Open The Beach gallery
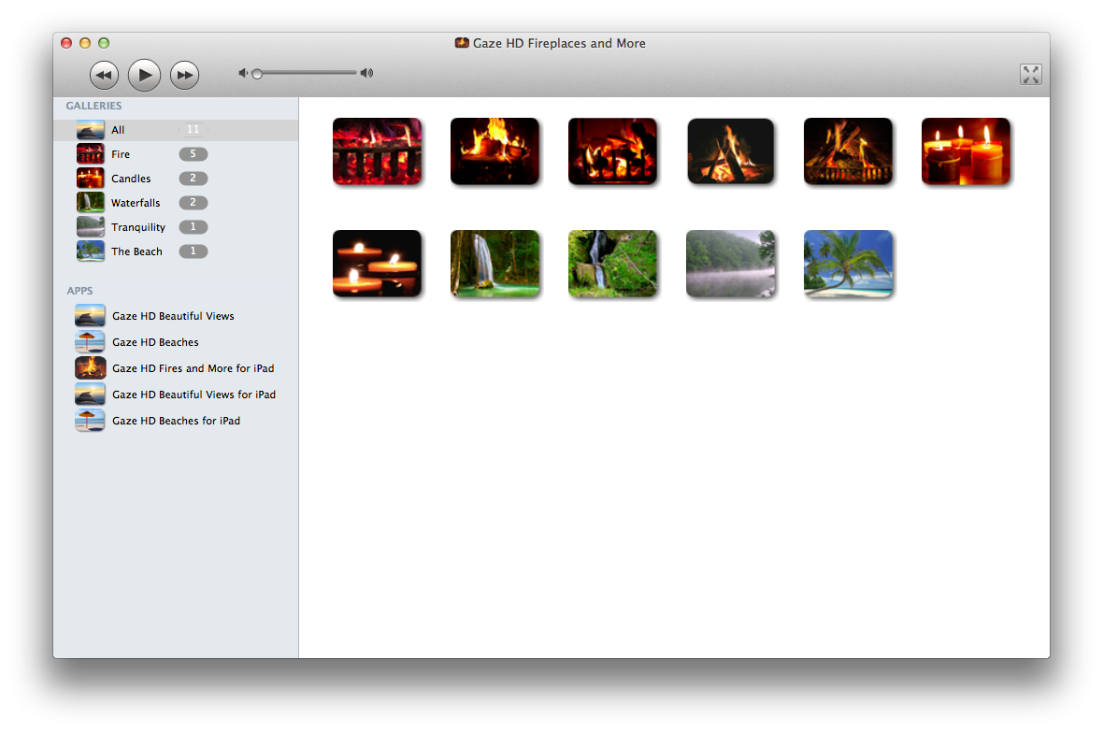 coord(136,251)
